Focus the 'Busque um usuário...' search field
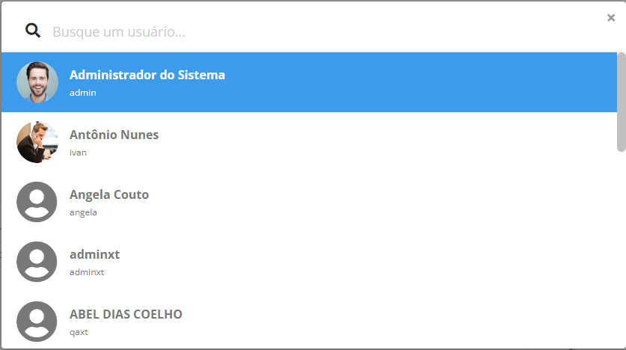 coord(299,32)
